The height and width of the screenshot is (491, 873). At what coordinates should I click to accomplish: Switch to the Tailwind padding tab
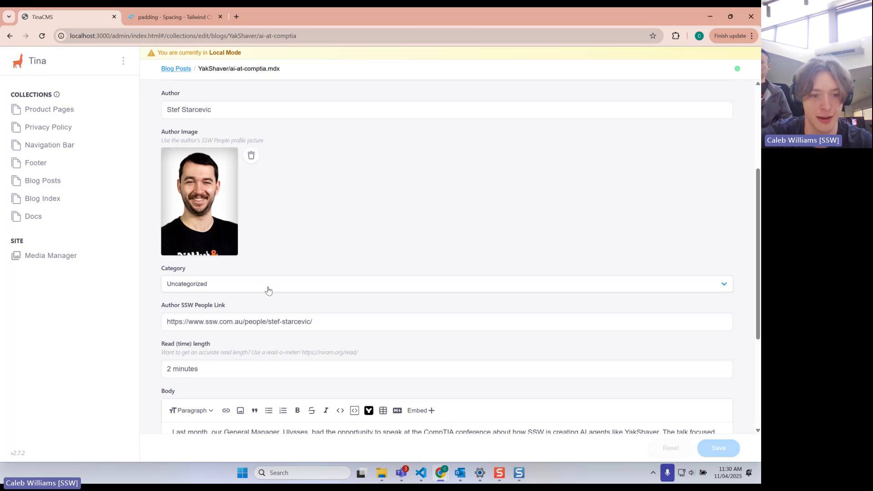point(175,17)
